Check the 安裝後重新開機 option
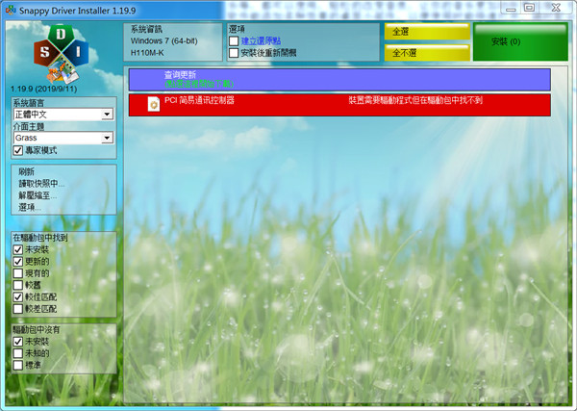 (x=234, y=53)
